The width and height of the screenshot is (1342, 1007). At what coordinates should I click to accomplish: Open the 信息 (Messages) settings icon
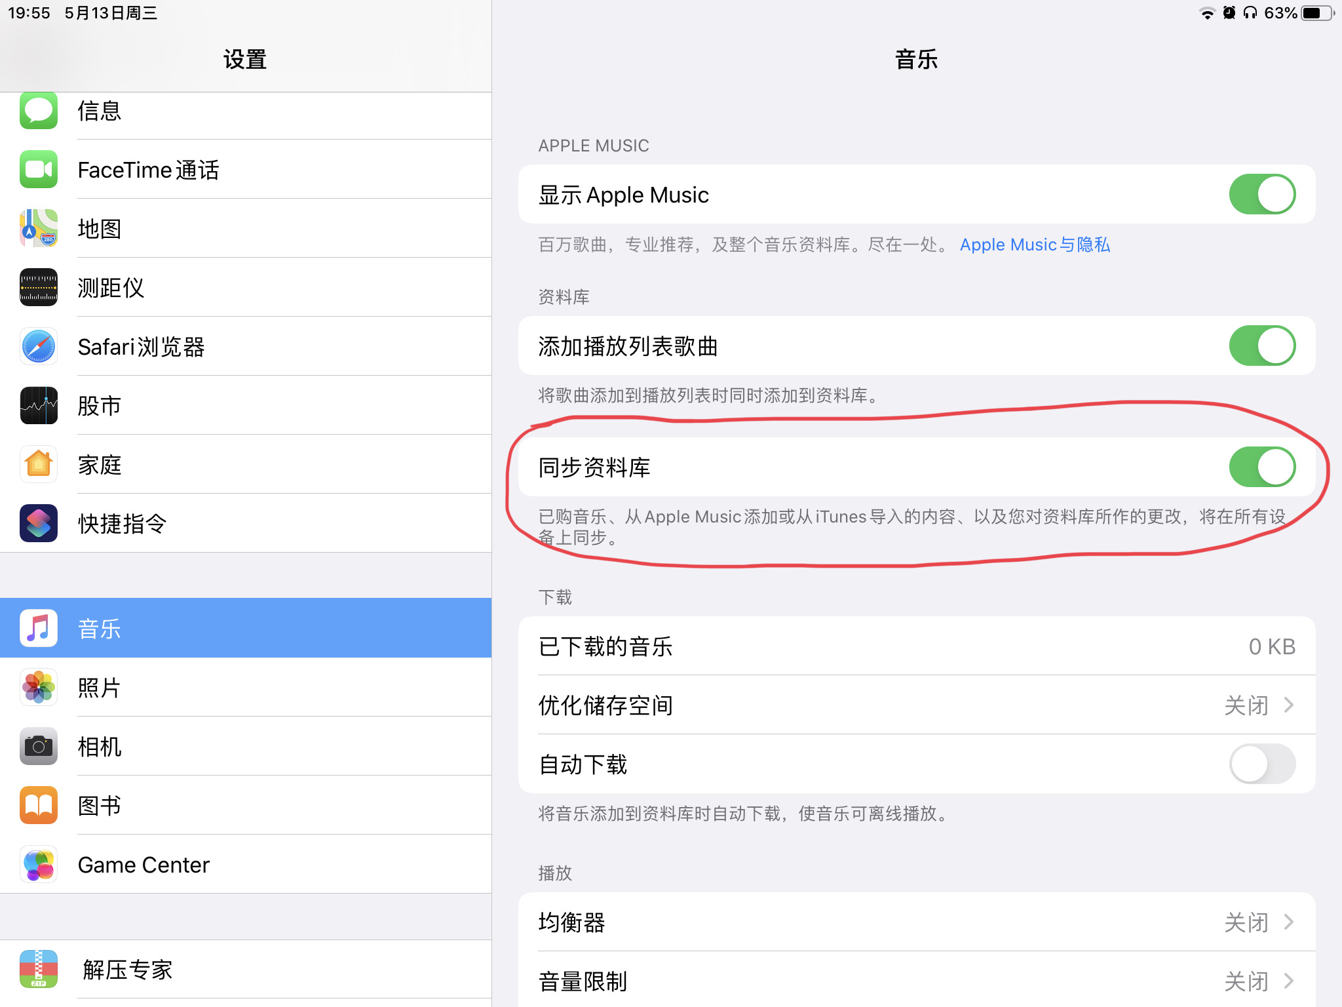[x=38, y=110]
